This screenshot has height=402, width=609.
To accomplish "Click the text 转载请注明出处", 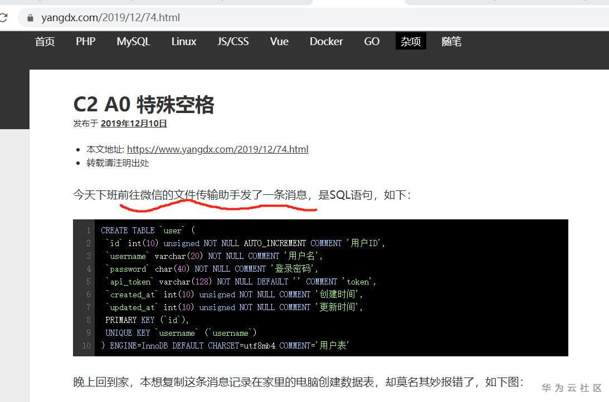I will (x=118, y=163).
